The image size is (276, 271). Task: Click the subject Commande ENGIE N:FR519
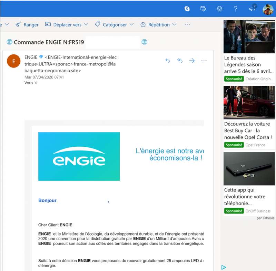click(49, 42)
